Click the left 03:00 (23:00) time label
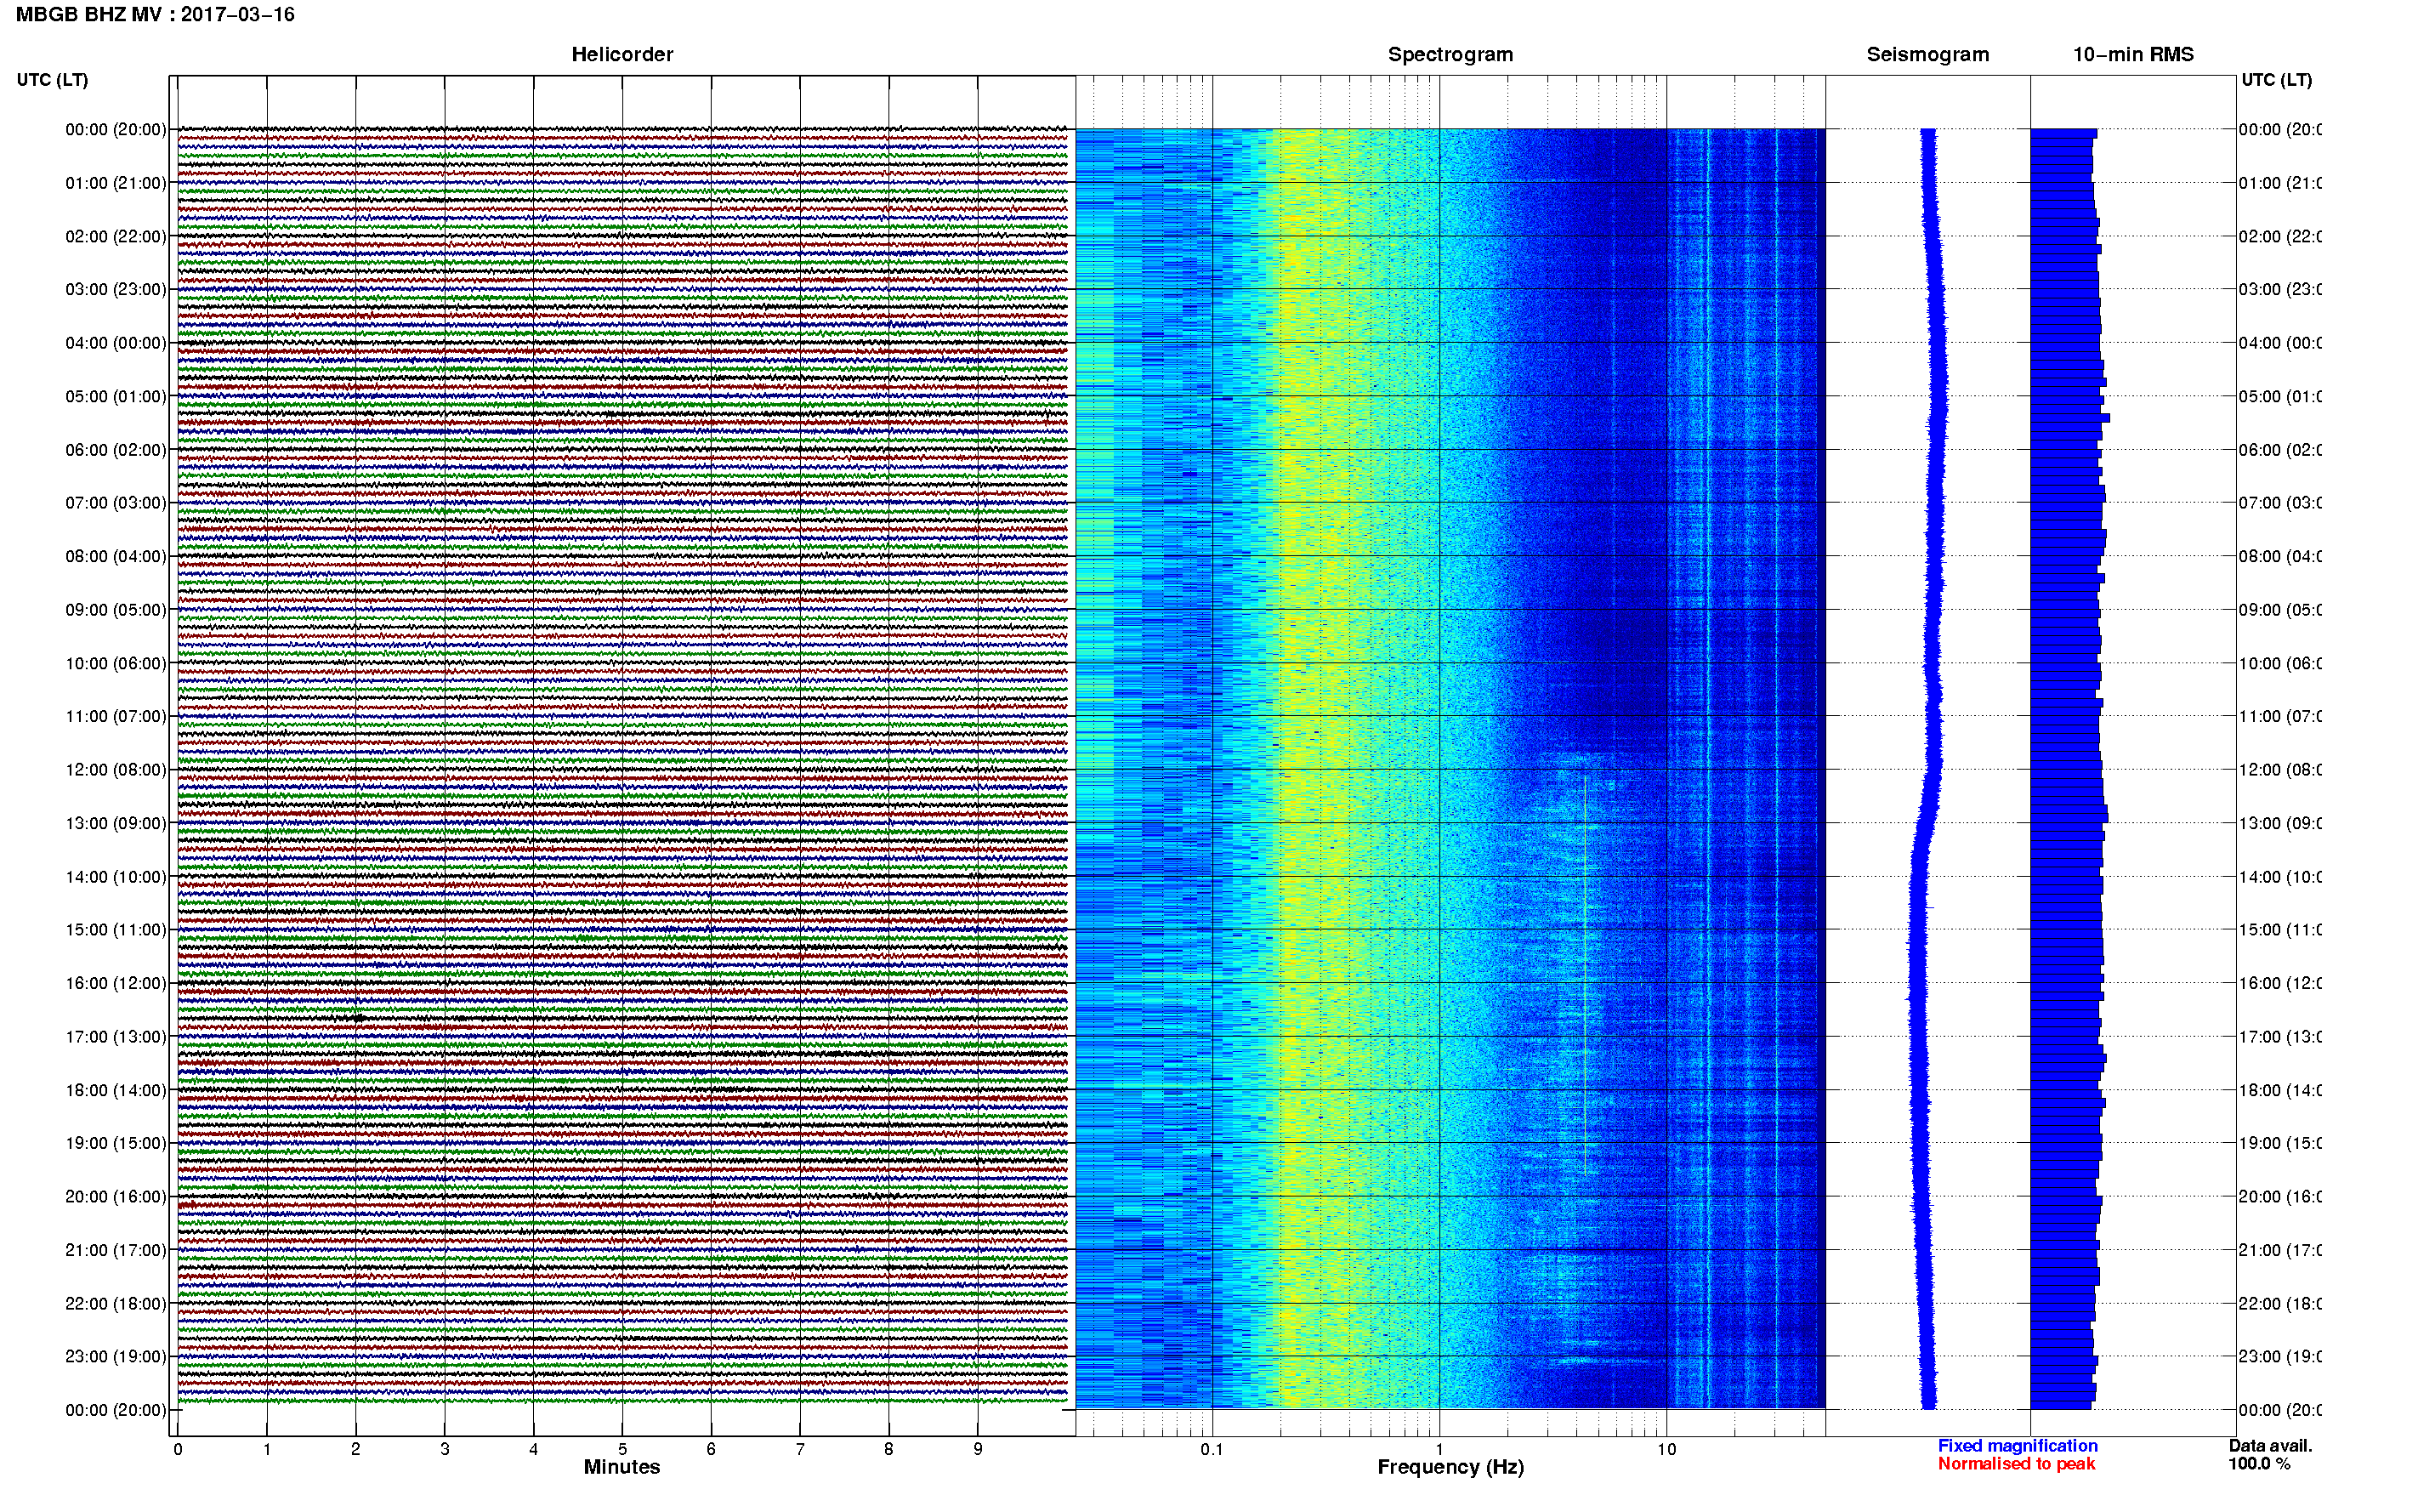Screen dimensions: 2418x1512 116,289
